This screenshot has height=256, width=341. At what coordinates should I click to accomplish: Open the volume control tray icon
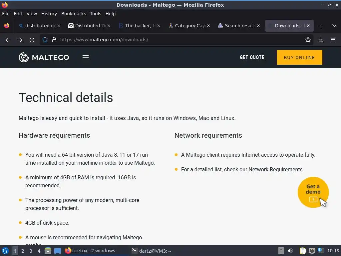(290, 251)
